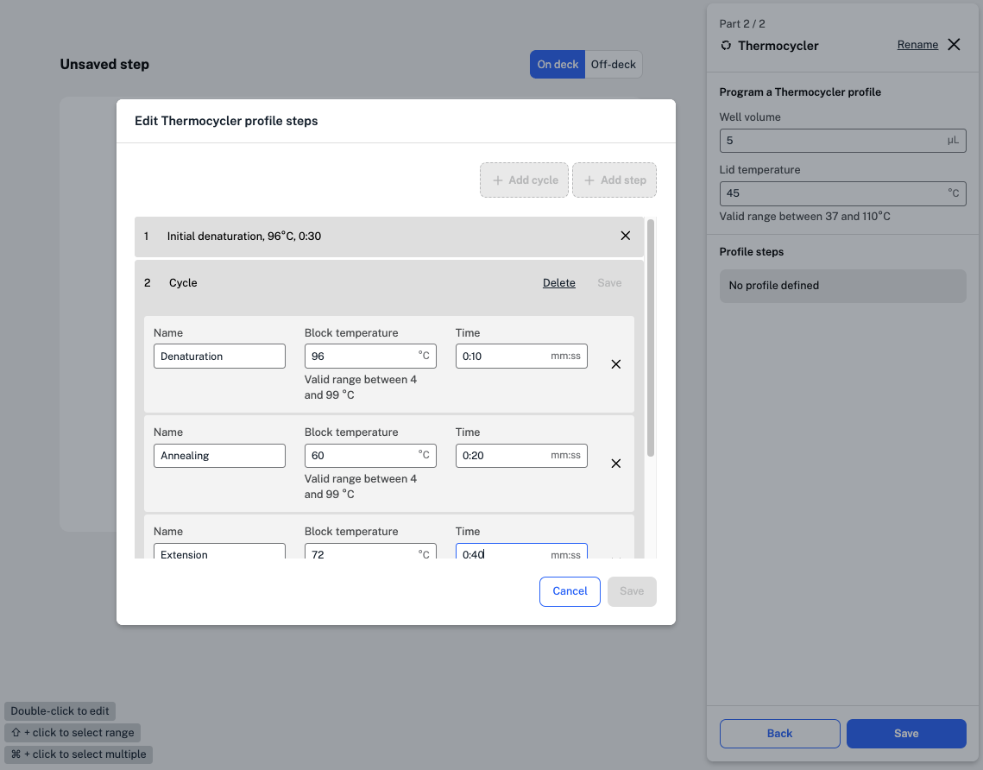Click the Add cycle button
This screenshot has width=983, height=770.
(525, 180)
